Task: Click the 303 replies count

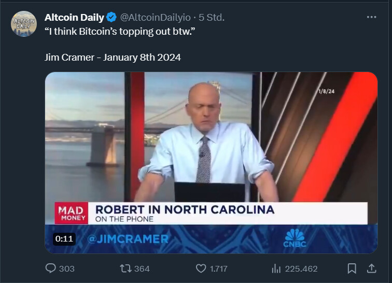Action: 67,269
